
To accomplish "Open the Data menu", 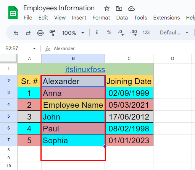I will [x=122, y=18].
